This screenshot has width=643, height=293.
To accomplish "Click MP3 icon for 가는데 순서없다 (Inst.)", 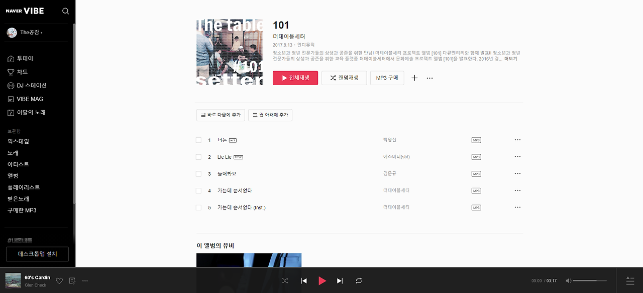I will click(x=476, y=208).
